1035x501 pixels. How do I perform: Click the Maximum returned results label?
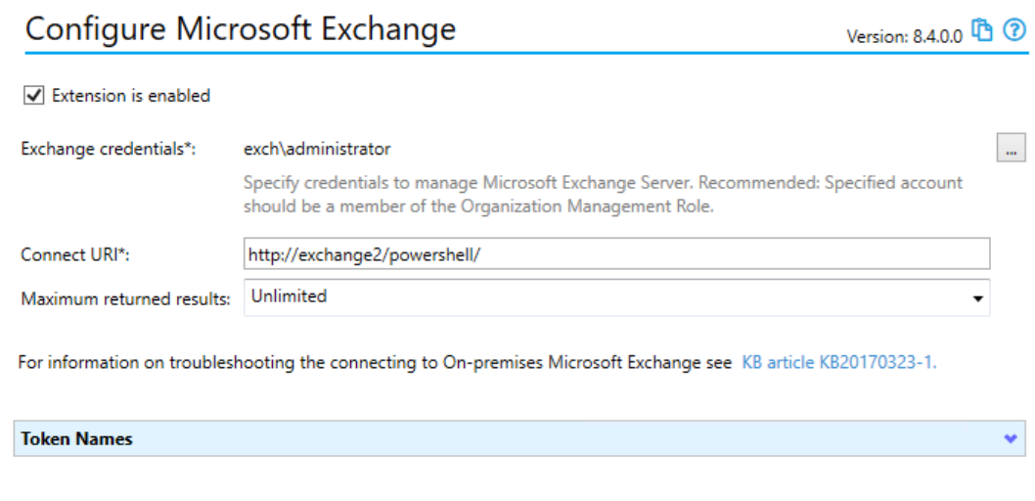tap(125, 298)
